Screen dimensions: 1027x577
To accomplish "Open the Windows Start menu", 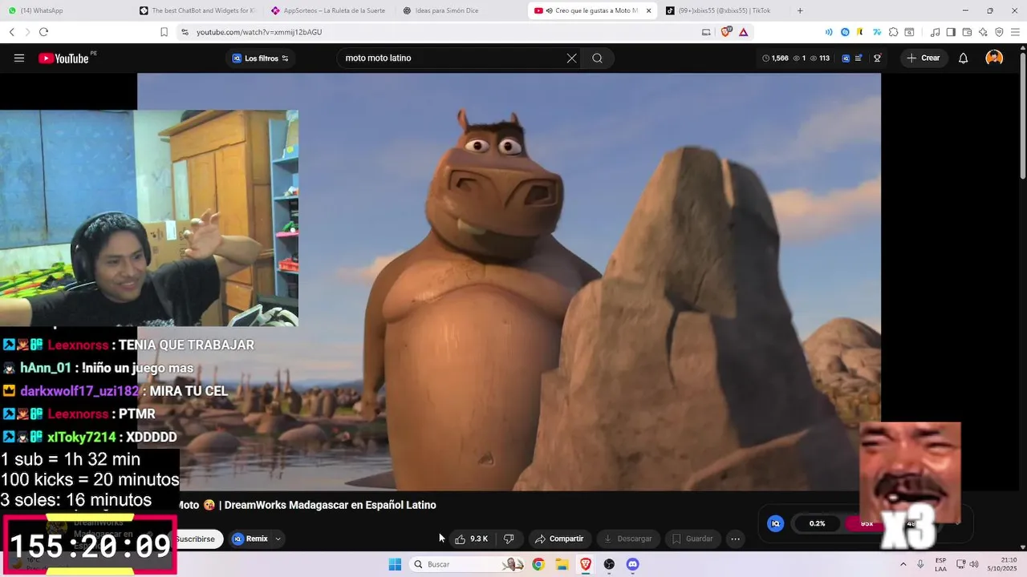I will point(395,564).
